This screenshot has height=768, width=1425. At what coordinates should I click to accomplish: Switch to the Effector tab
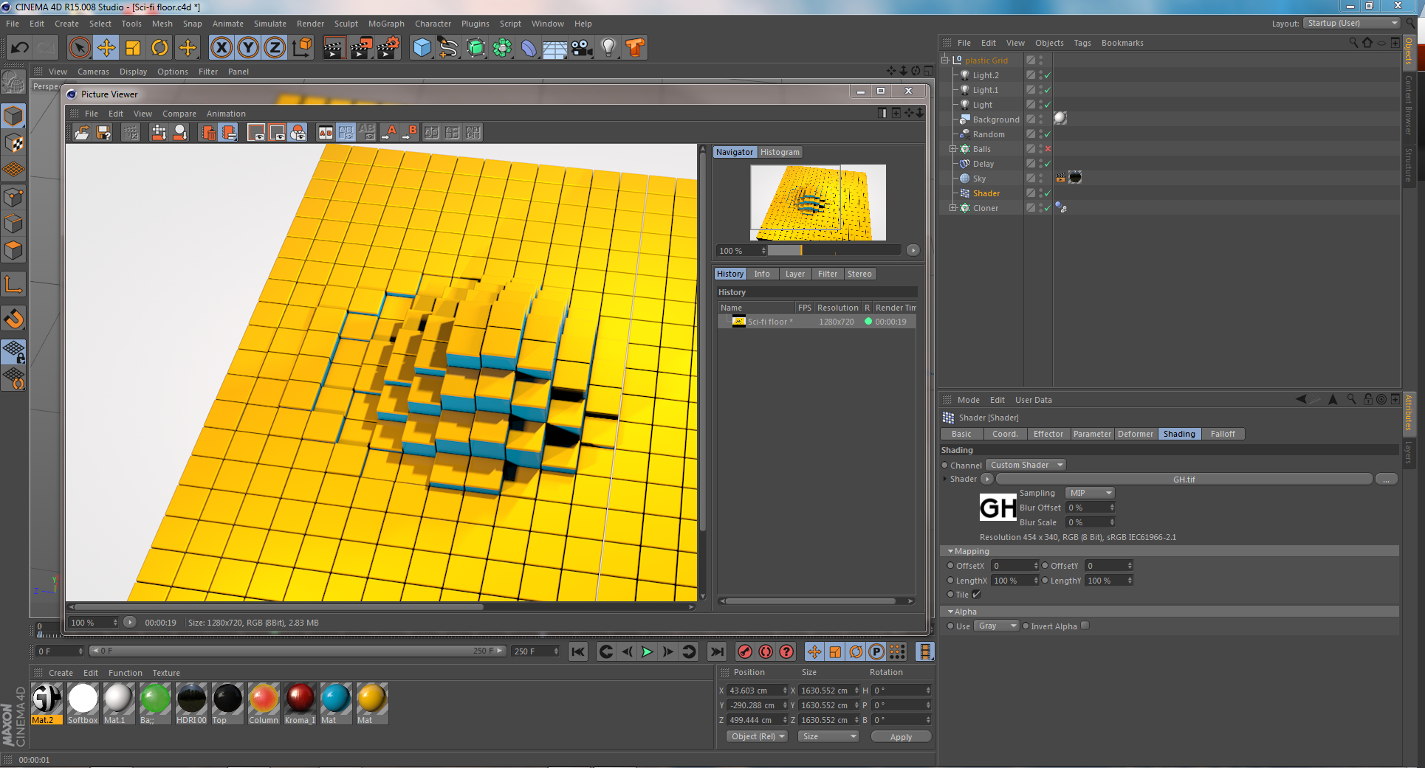[1048, 434]
